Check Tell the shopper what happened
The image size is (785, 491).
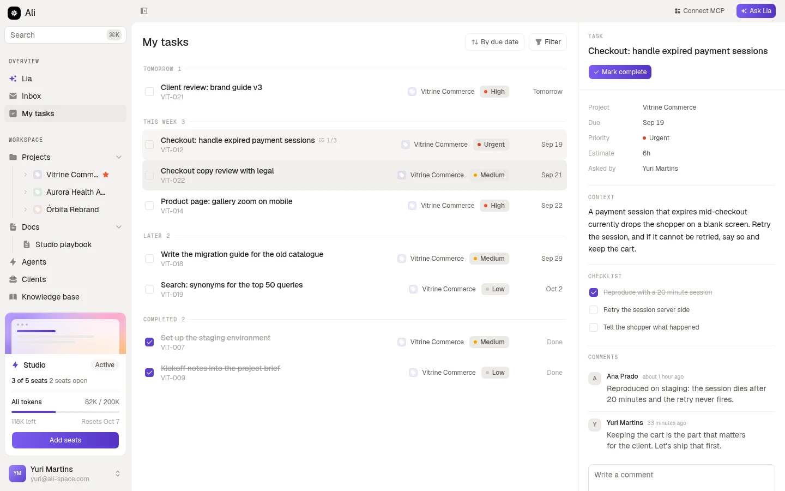click(x=594, y=327)
